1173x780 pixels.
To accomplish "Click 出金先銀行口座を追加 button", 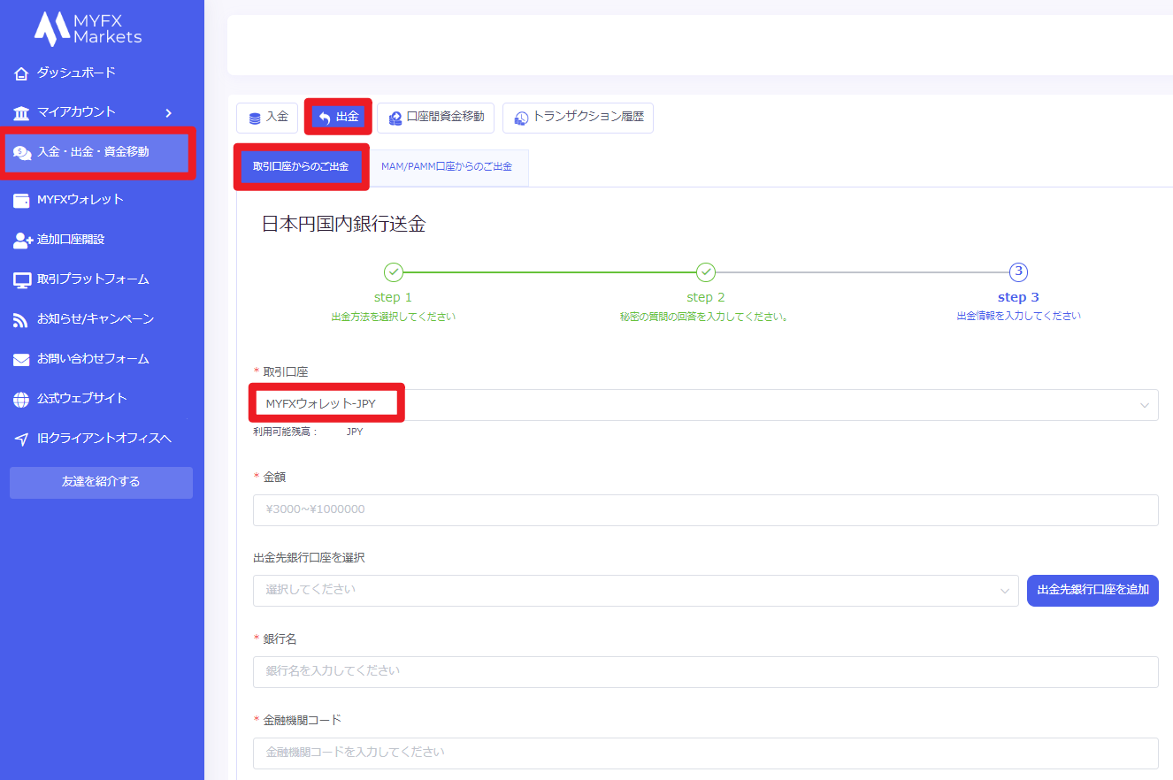I will tap(1092, 591).
